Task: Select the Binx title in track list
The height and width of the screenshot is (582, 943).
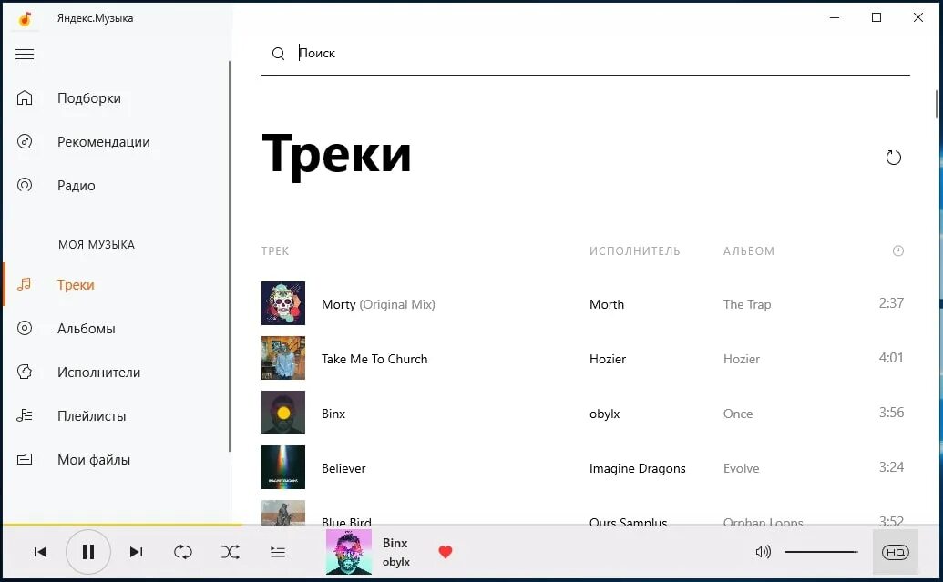Action: pos(333,414)
